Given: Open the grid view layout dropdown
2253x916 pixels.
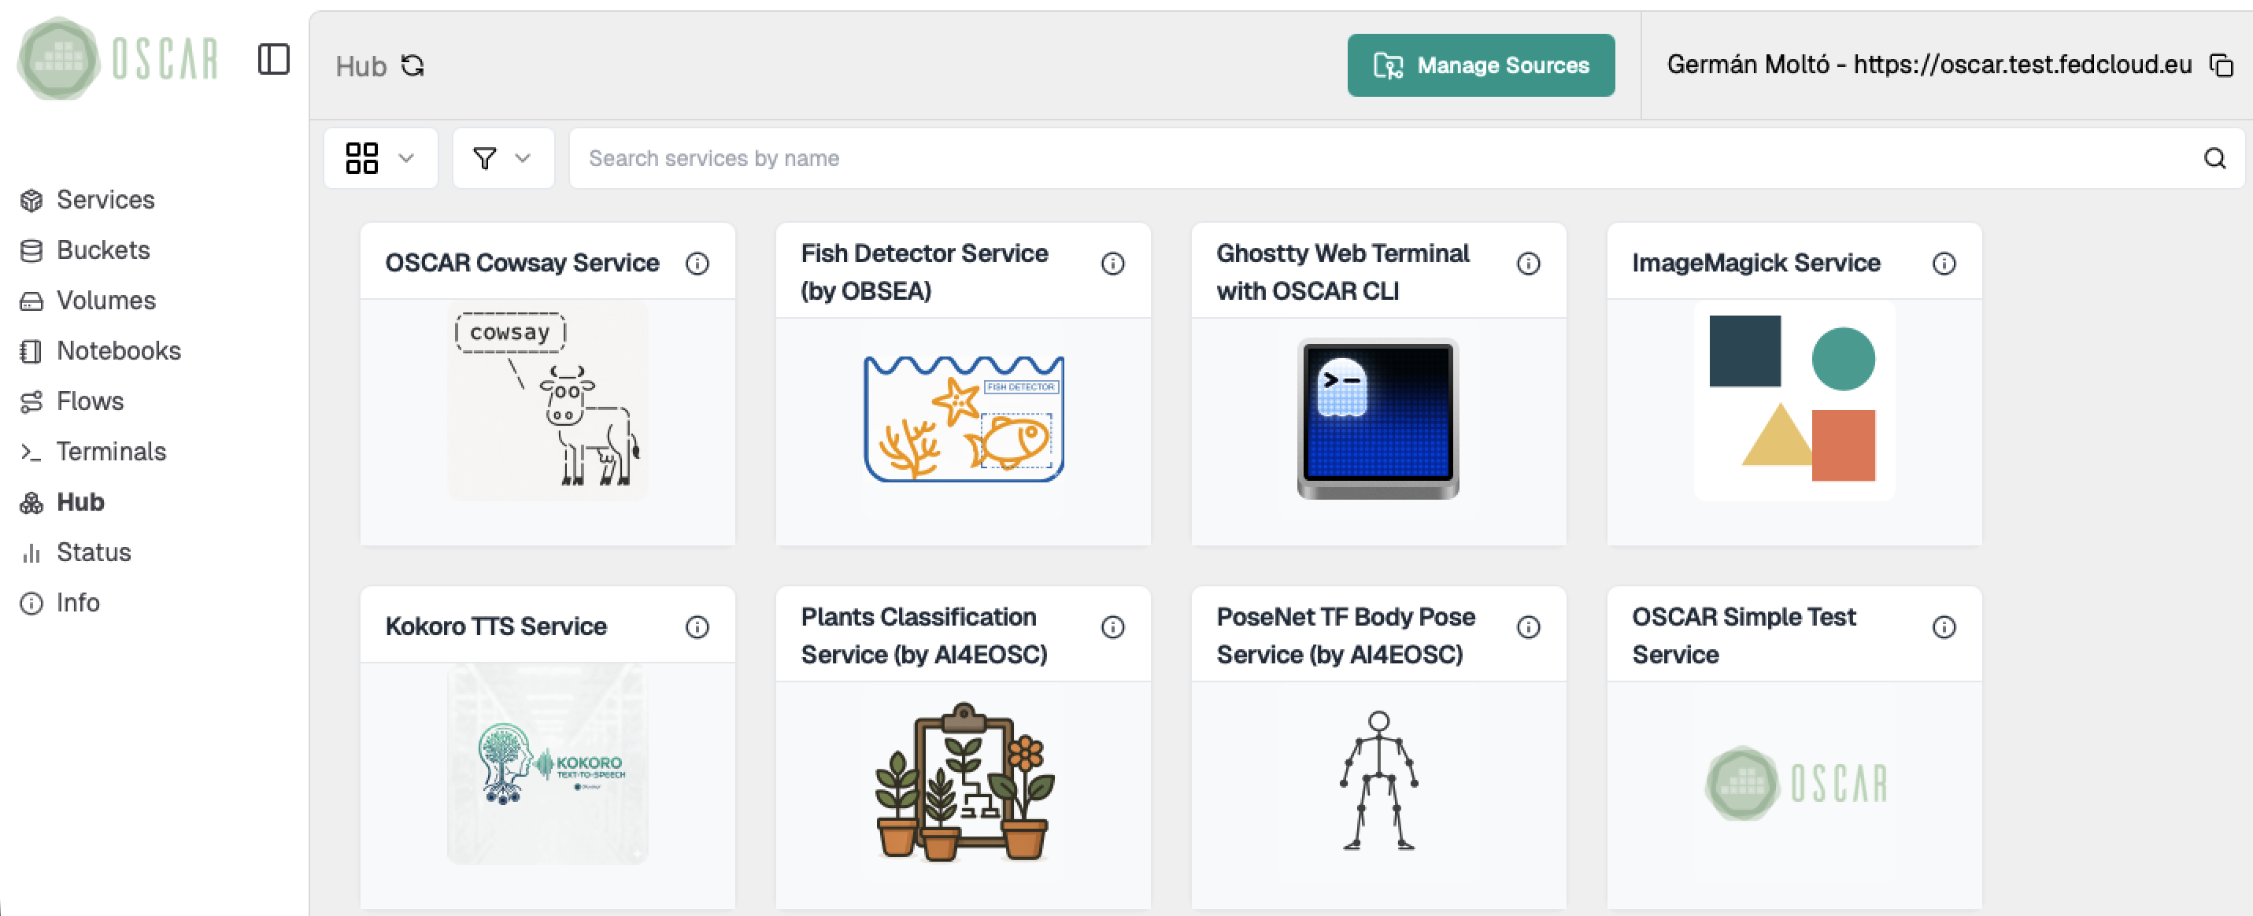Looking at the screenshot, I should 380,158.
